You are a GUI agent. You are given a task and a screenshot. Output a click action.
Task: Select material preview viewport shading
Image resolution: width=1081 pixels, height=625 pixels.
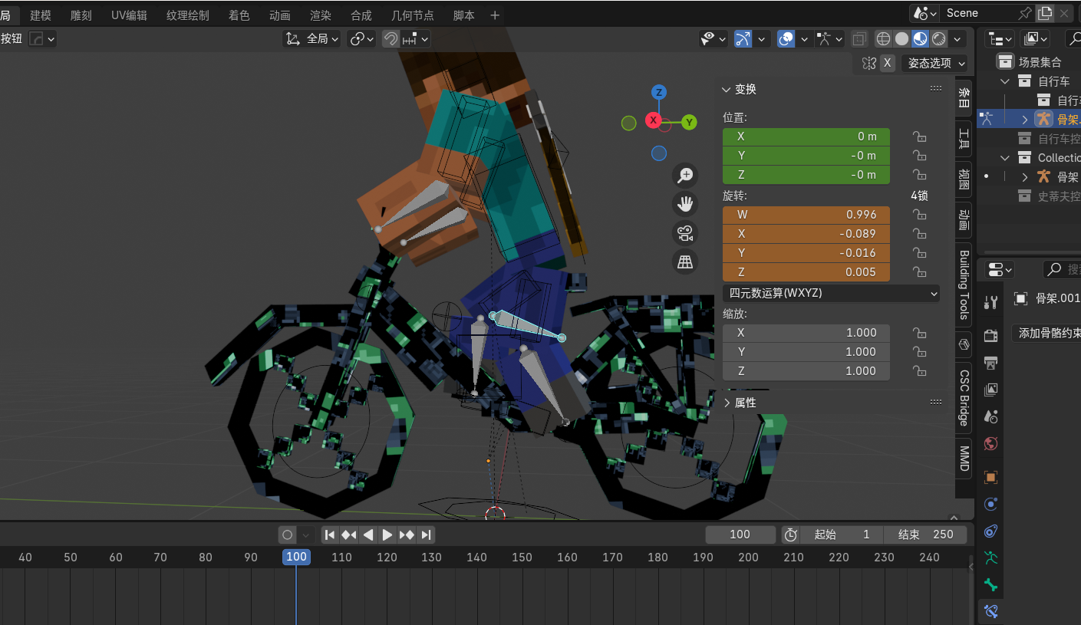(920, 38)
